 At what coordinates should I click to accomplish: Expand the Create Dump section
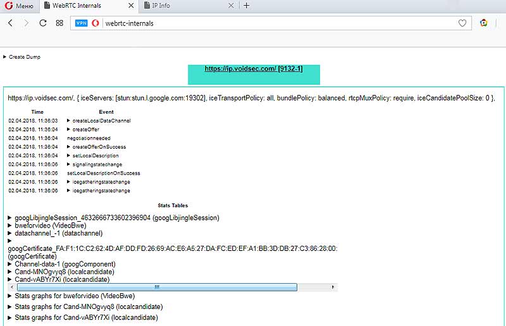[22, 57]
